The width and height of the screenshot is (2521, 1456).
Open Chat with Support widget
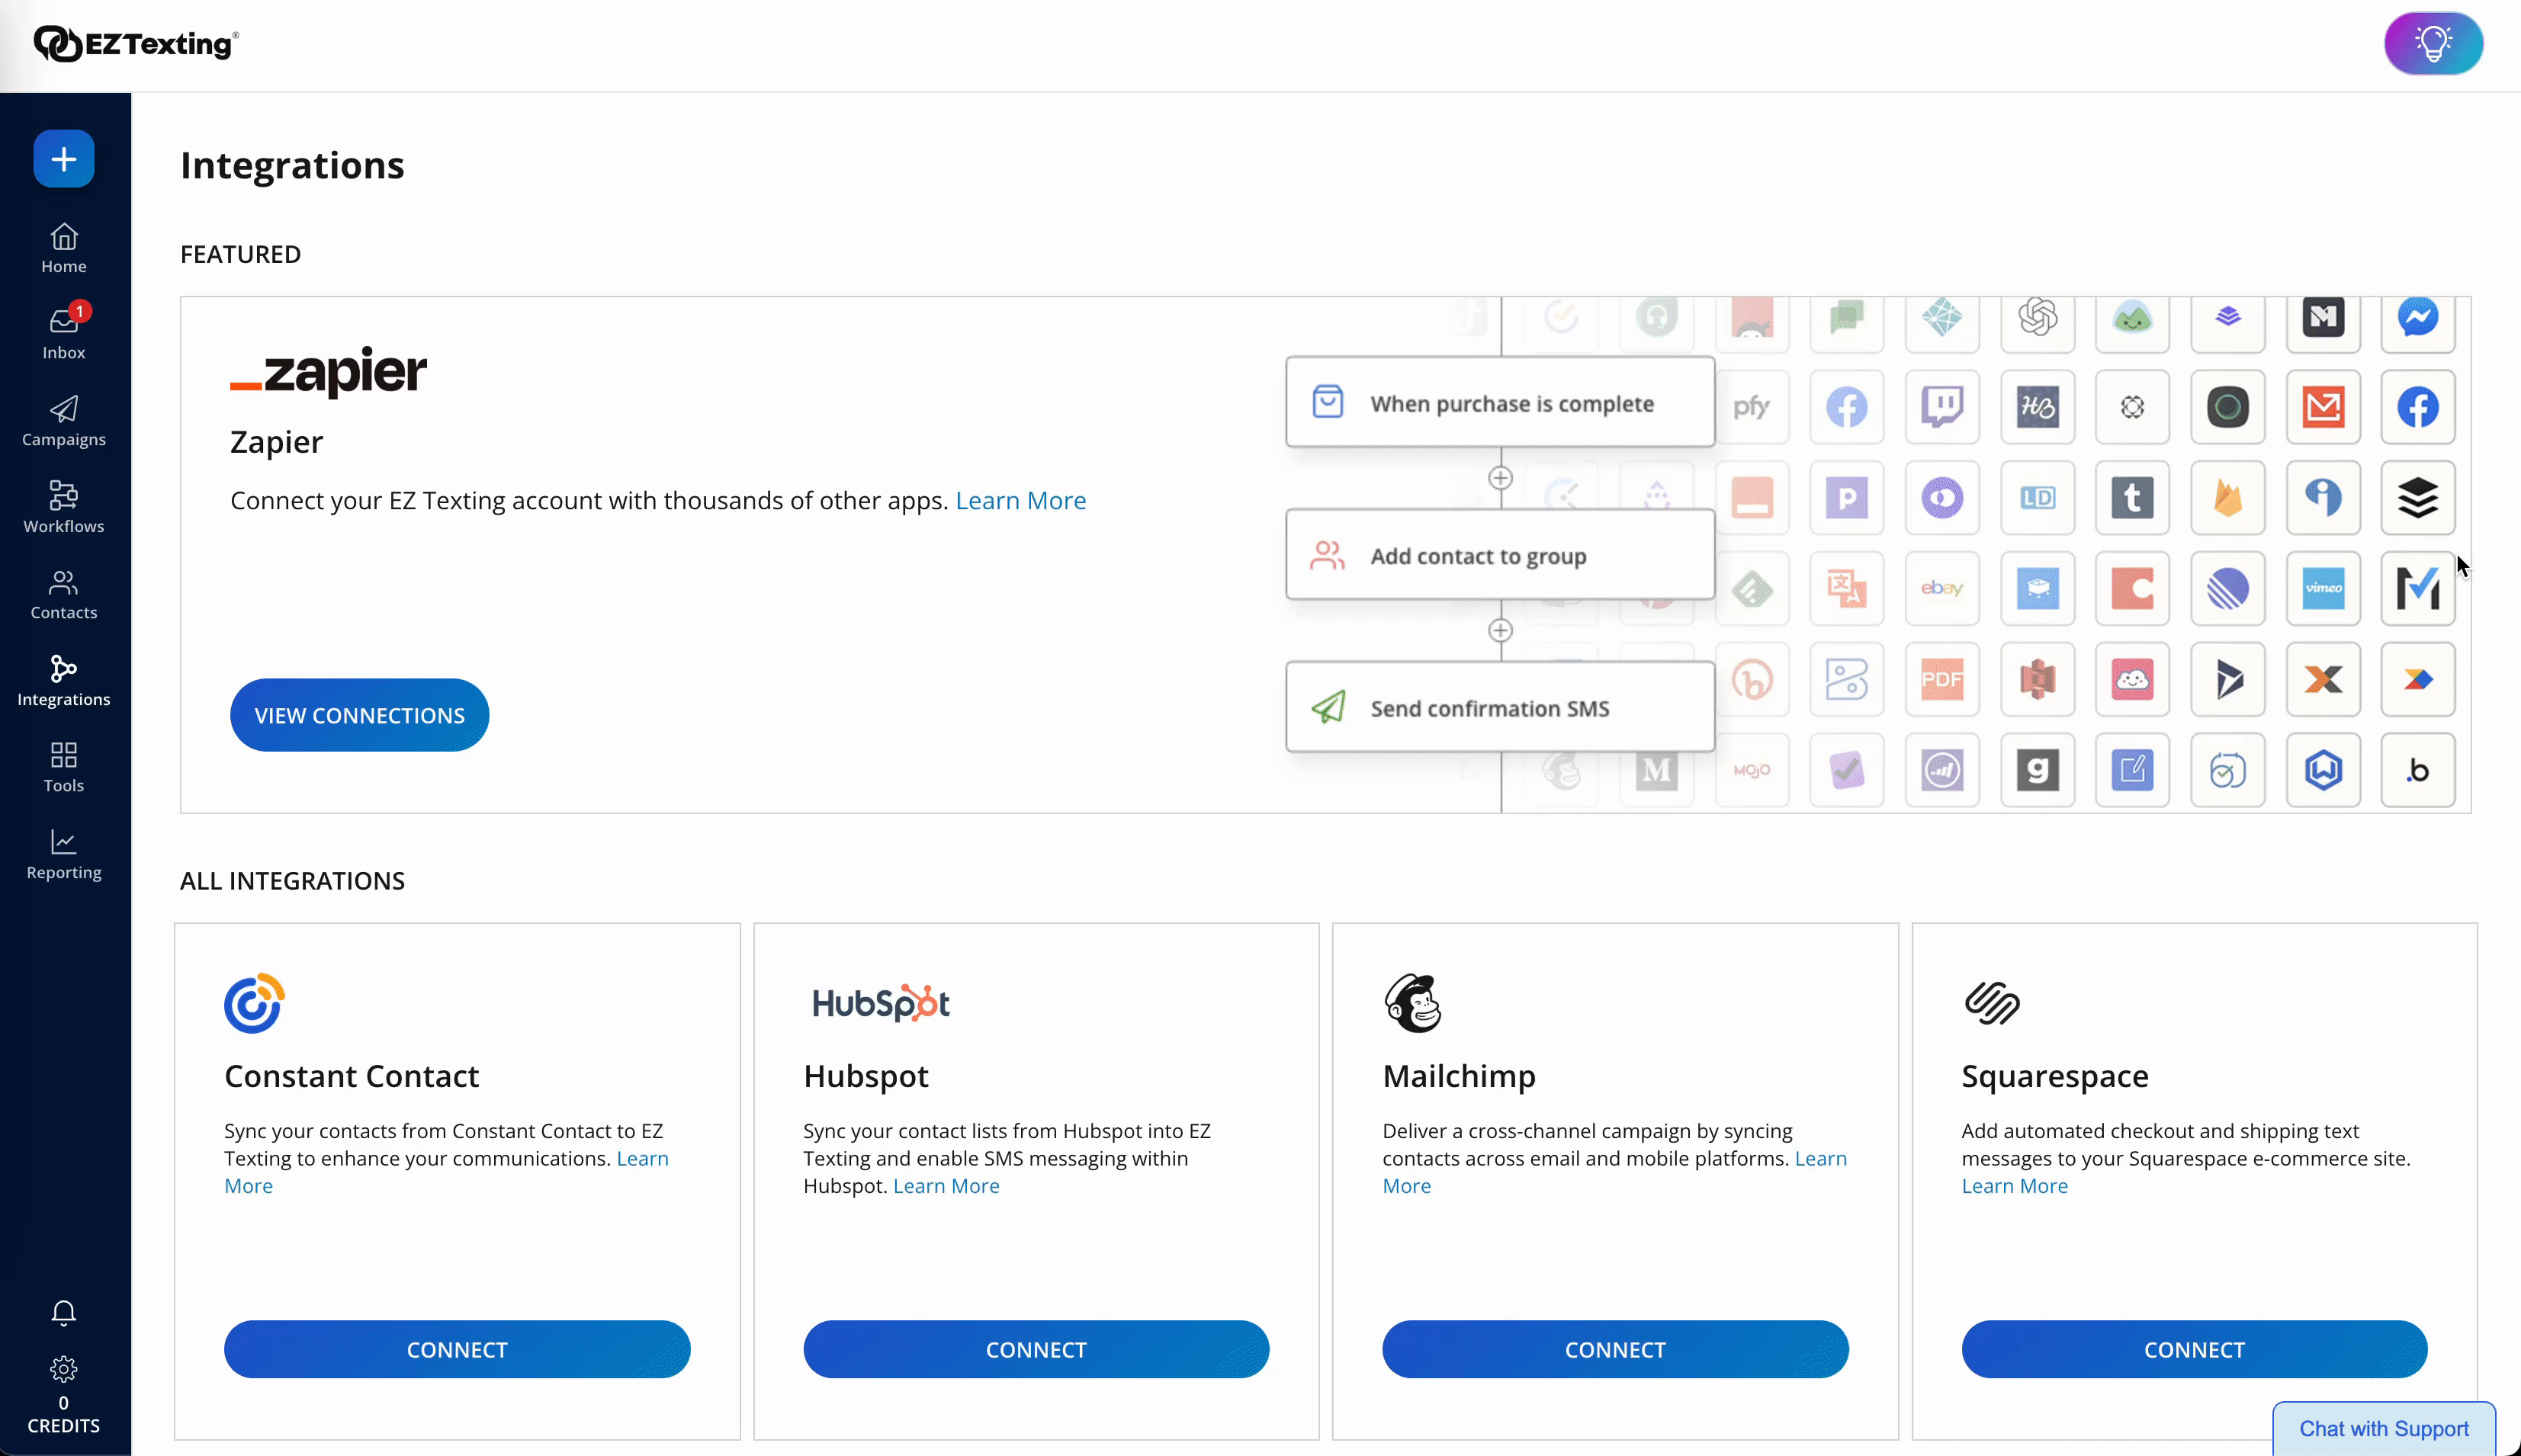2383,1428
